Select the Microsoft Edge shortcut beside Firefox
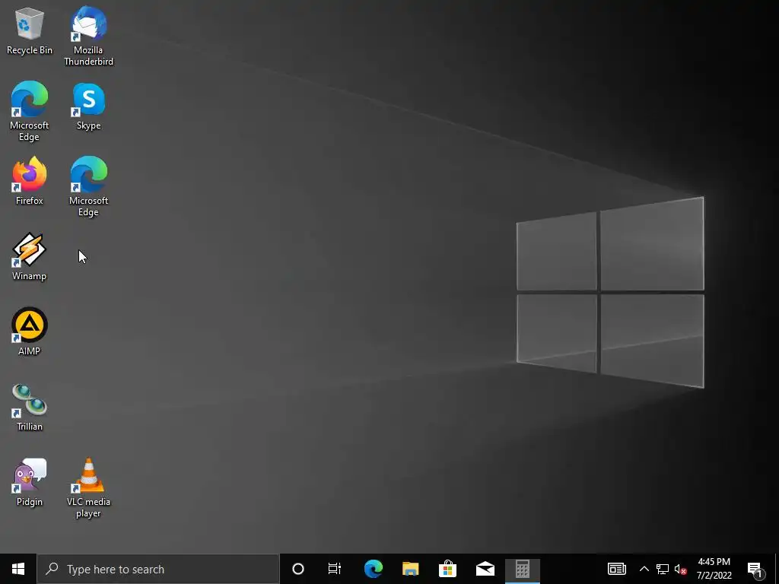This screenshot has height=584, width=779. coord(88,187)
